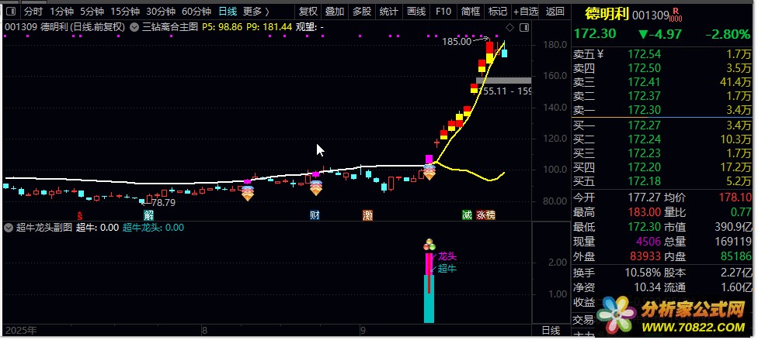This screenshot has width=758, height=340.
Task: Activate the 画线 drawing tools
Action: pyautogui.click(x=416, y=11)
